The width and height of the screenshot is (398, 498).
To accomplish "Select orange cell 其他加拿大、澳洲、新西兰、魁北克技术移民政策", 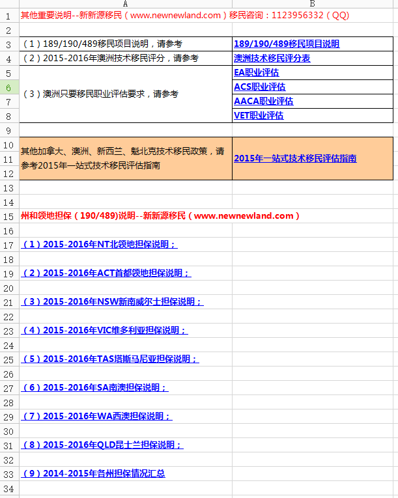I will [x=126, y=158].
